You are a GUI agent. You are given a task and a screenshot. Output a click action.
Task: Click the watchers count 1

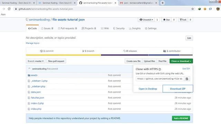coord(157,20)
